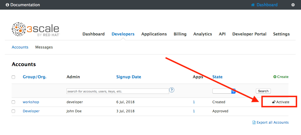This screenshot has height=135, width=301.
Task: Click the 'Approved' state cell
Action: (220, 111)
